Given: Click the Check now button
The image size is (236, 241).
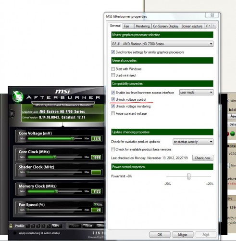Looking at the screenshot, I should click(x=203, y=158).
